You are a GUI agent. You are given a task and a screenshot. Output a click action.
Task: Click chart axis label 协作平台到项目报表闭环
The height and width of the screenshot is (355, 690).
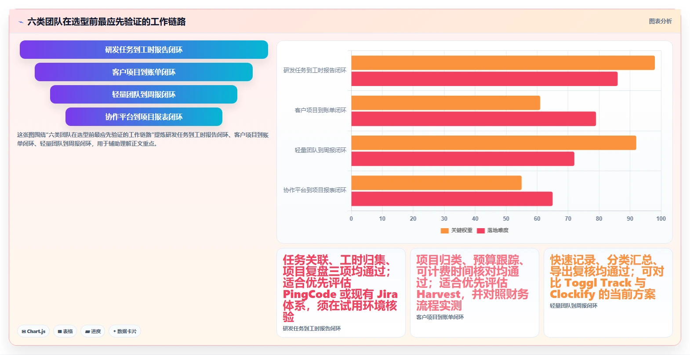pos(315,190)
